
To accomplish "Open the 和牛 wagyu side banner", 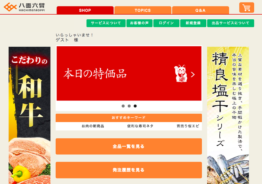I will [x=29, y=115].
